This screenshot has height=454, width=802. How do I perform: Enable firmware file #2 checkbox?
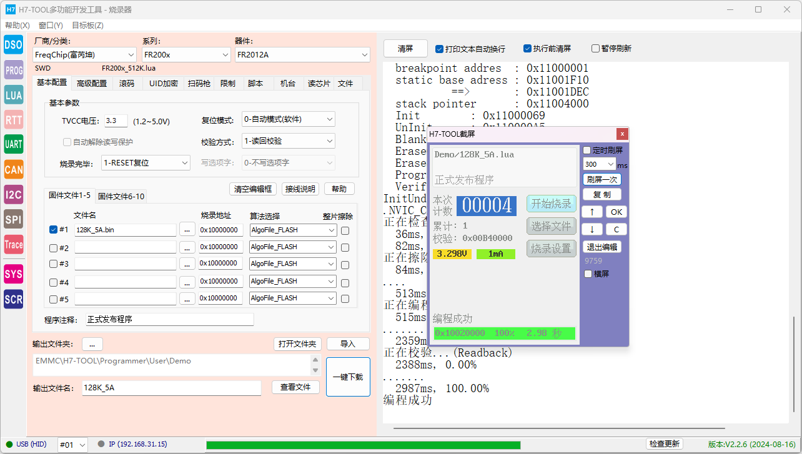(x=53, y=247)
